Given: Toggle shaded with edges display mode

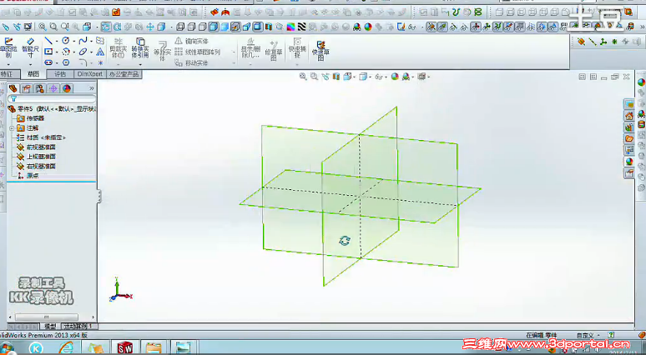Looking at the screenshot, I should pos(214,27).
